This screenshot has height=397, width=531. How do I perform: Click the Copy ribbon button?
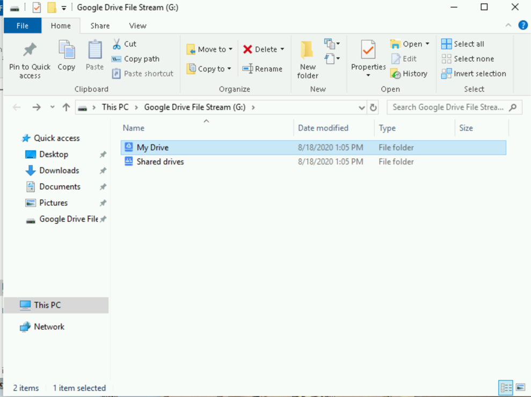(67, 55)
